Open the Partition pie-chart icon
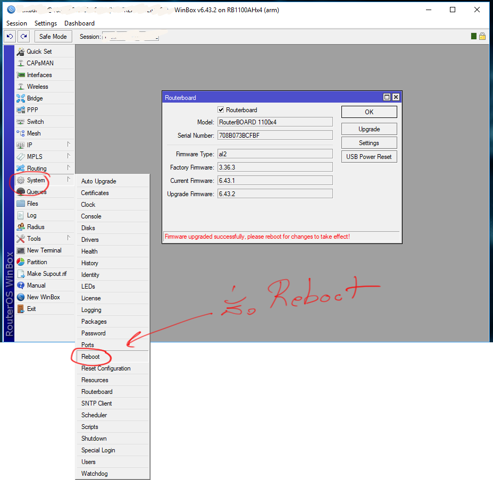493x480 pixels. click(21, 262)
